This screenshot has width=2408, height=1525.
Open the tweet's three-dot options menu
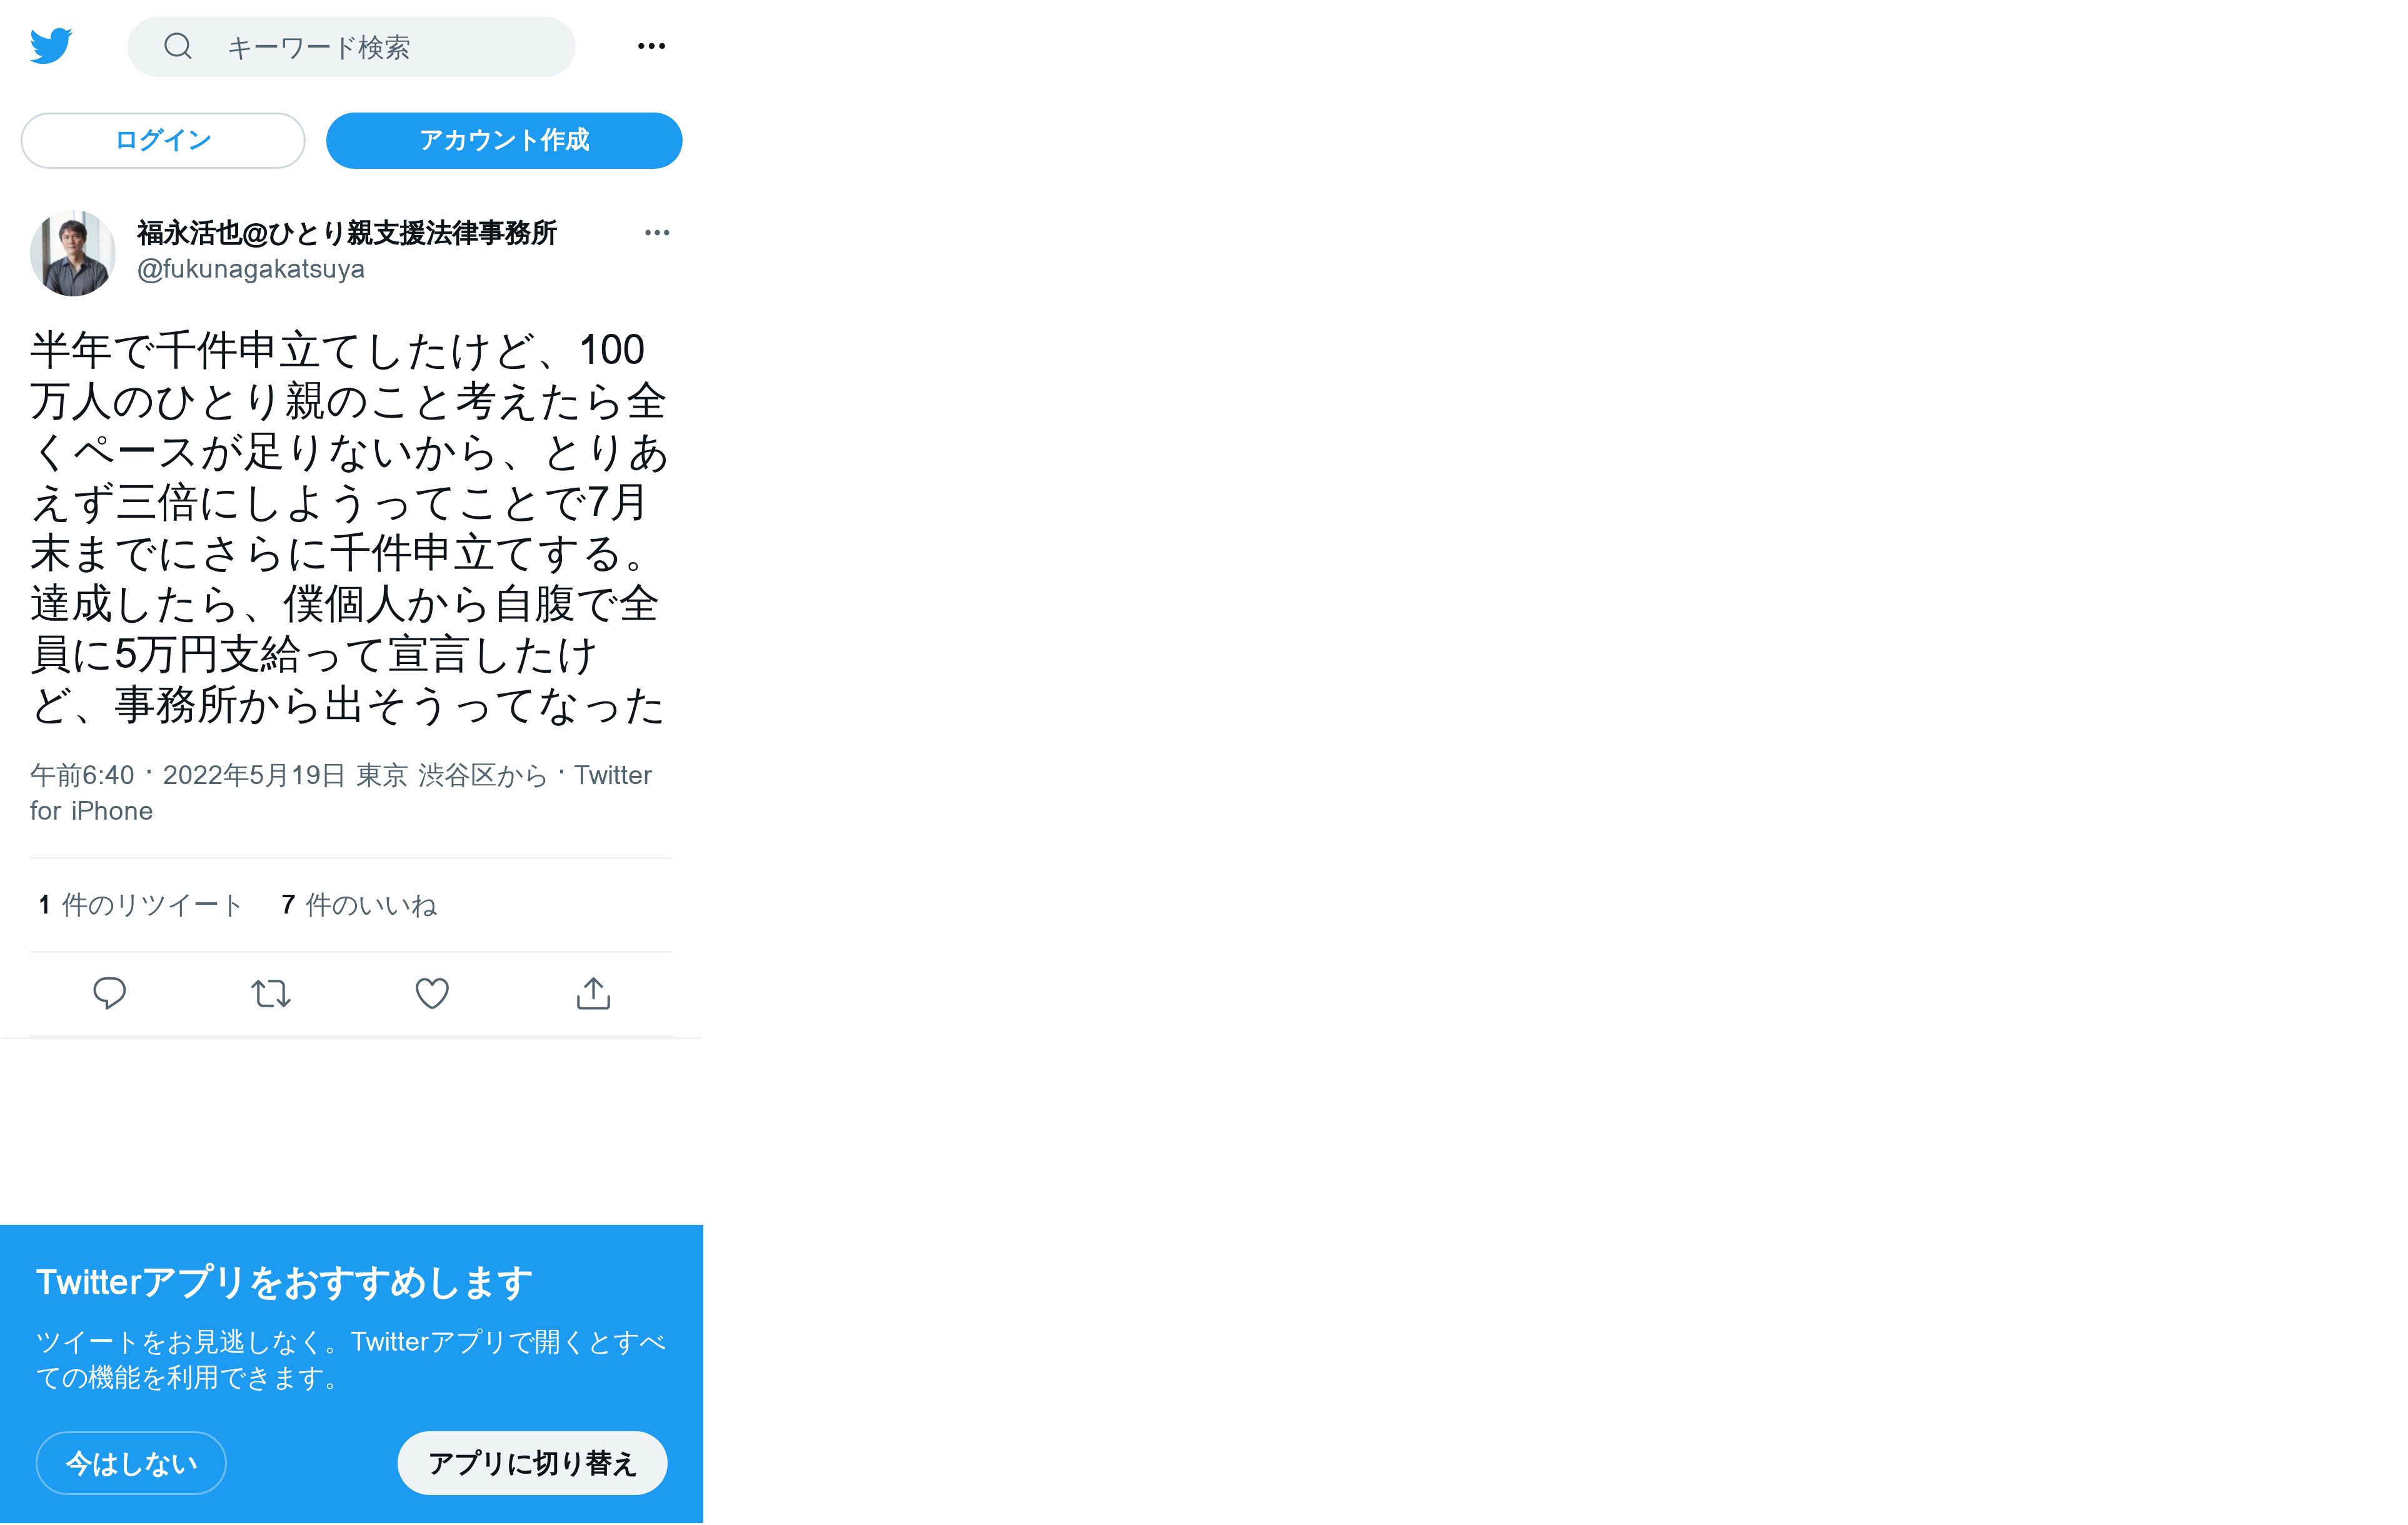[657, 233]
